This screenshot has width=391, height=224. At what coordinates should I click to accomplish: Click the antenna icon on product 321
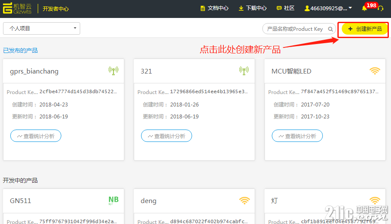(x=244, y=71)
